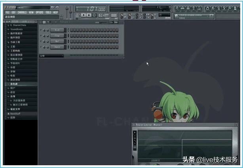Open the TOOLS menu

pos(48,12)
